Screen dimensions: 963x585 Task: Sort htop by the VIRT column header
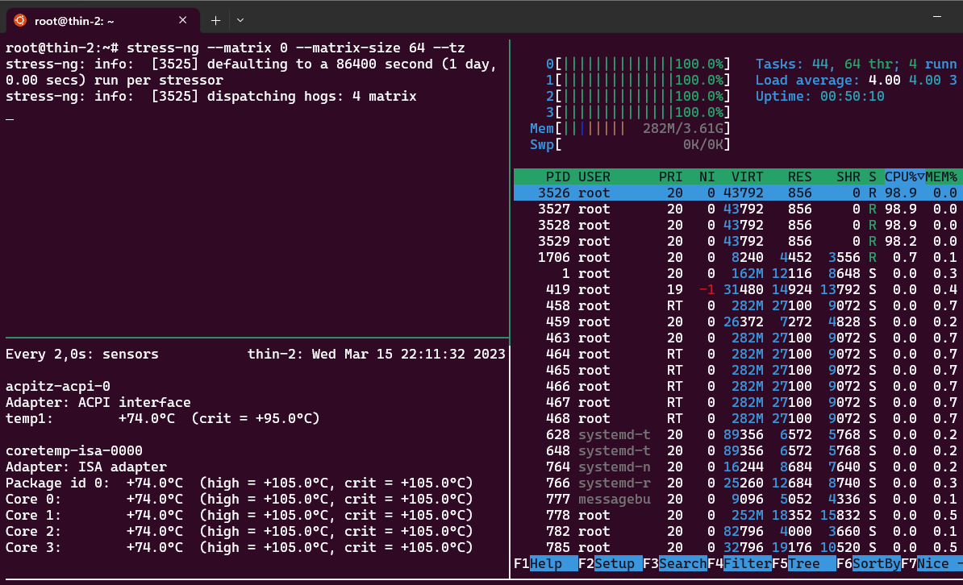[748, 176]
